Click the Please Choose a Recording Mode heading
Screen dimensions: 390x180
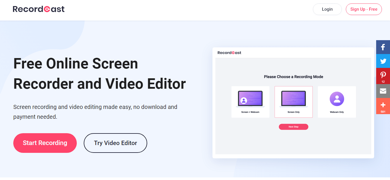(x=293, y=77)
